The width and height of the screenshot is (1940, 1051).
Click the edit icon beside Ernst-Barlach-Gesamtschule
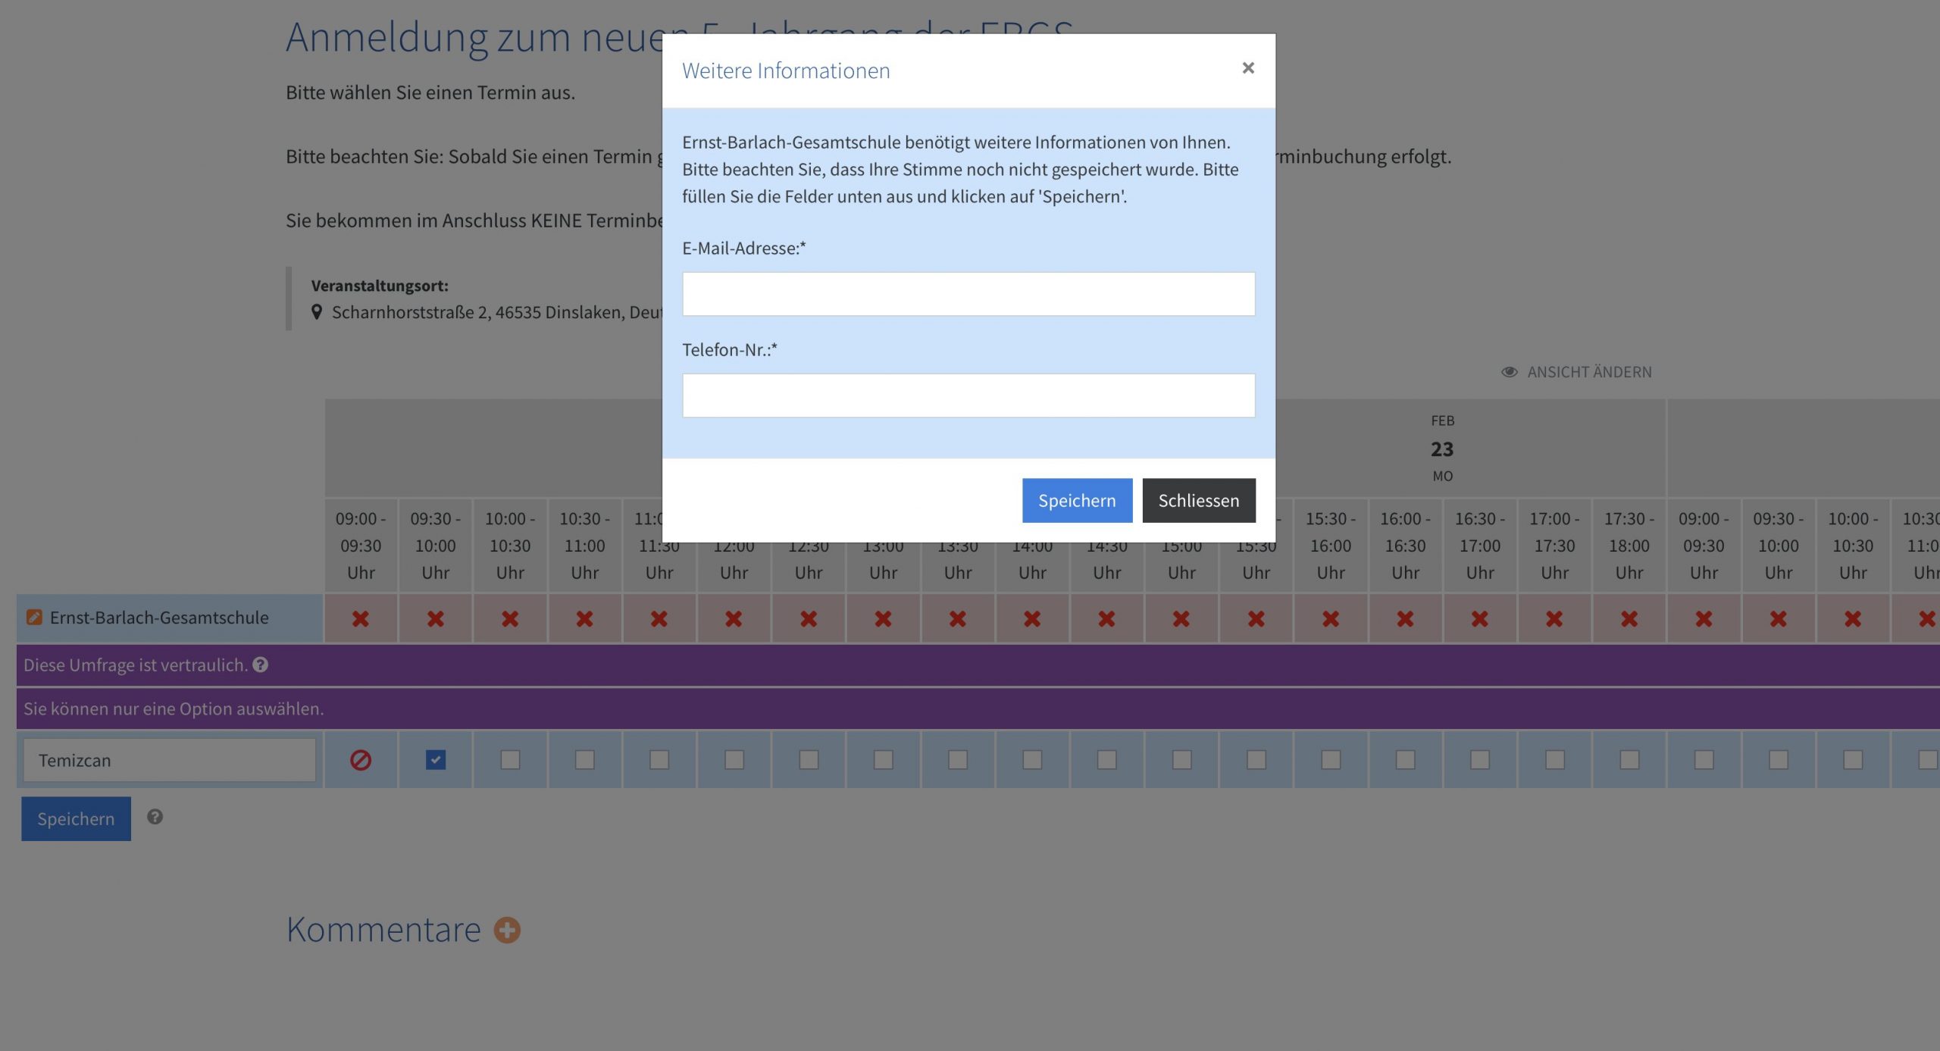(x=34, y=617)
